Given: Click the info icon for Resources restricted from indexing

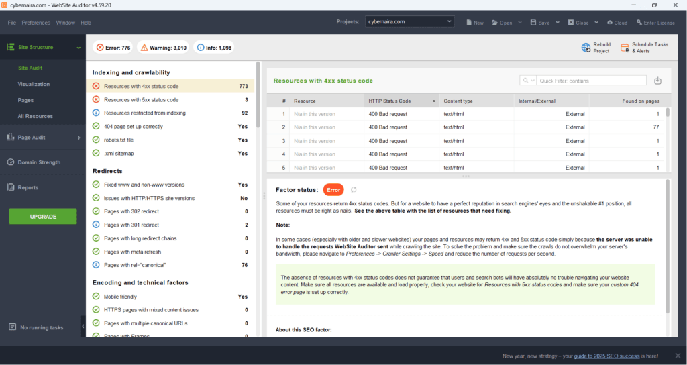Looking at the screenshot, I should click(96, 113).
